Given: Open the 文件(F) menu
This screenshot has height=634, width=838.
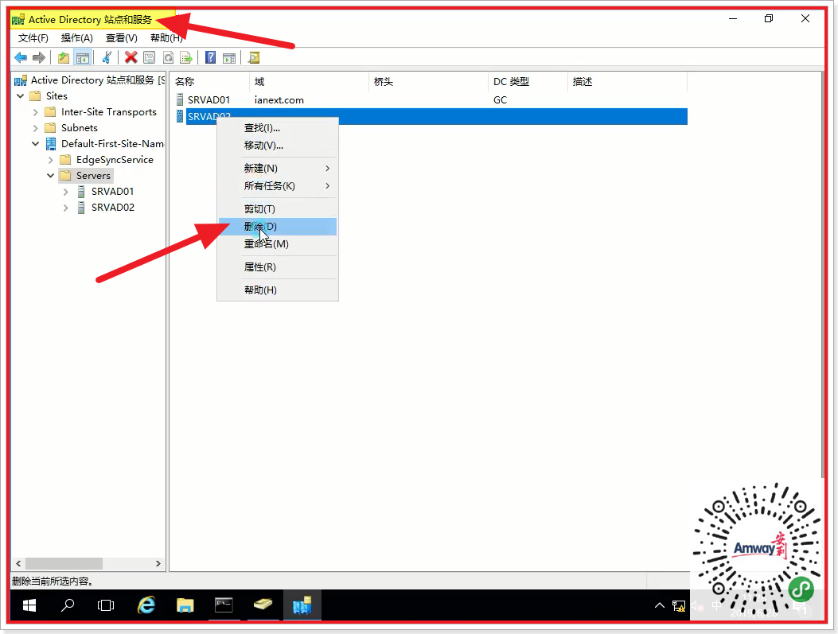Looking at the screenshot, I should pyautogui.click(x=33, y=38).
